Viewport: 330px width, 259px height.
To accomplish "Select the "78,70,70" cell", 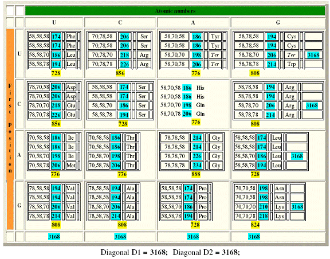I will click(x=39, y=105).
